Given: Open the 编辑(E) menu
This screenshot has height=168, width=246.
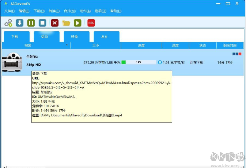Looking at the screenshot, I should click(24, 11).
